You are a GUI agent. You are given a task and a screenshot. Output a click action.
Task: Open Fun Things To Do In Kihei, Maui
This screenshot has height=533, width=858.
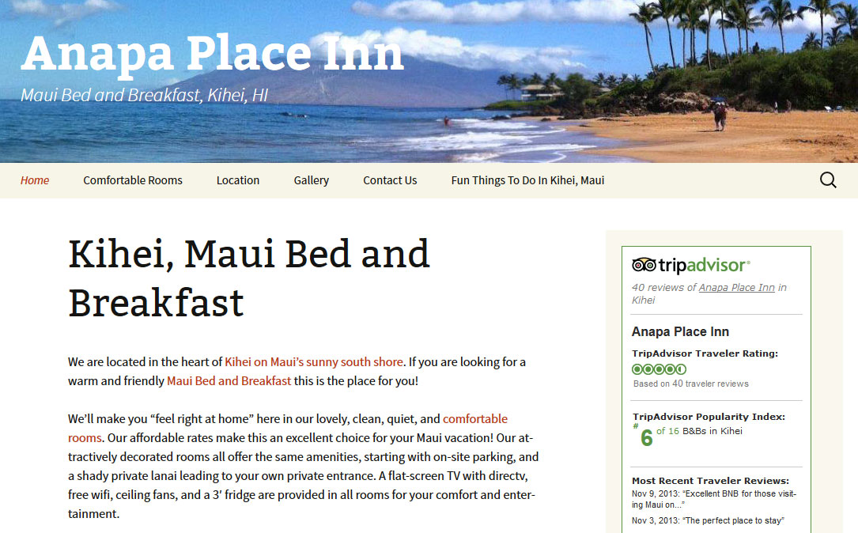(x=527, y=180)
